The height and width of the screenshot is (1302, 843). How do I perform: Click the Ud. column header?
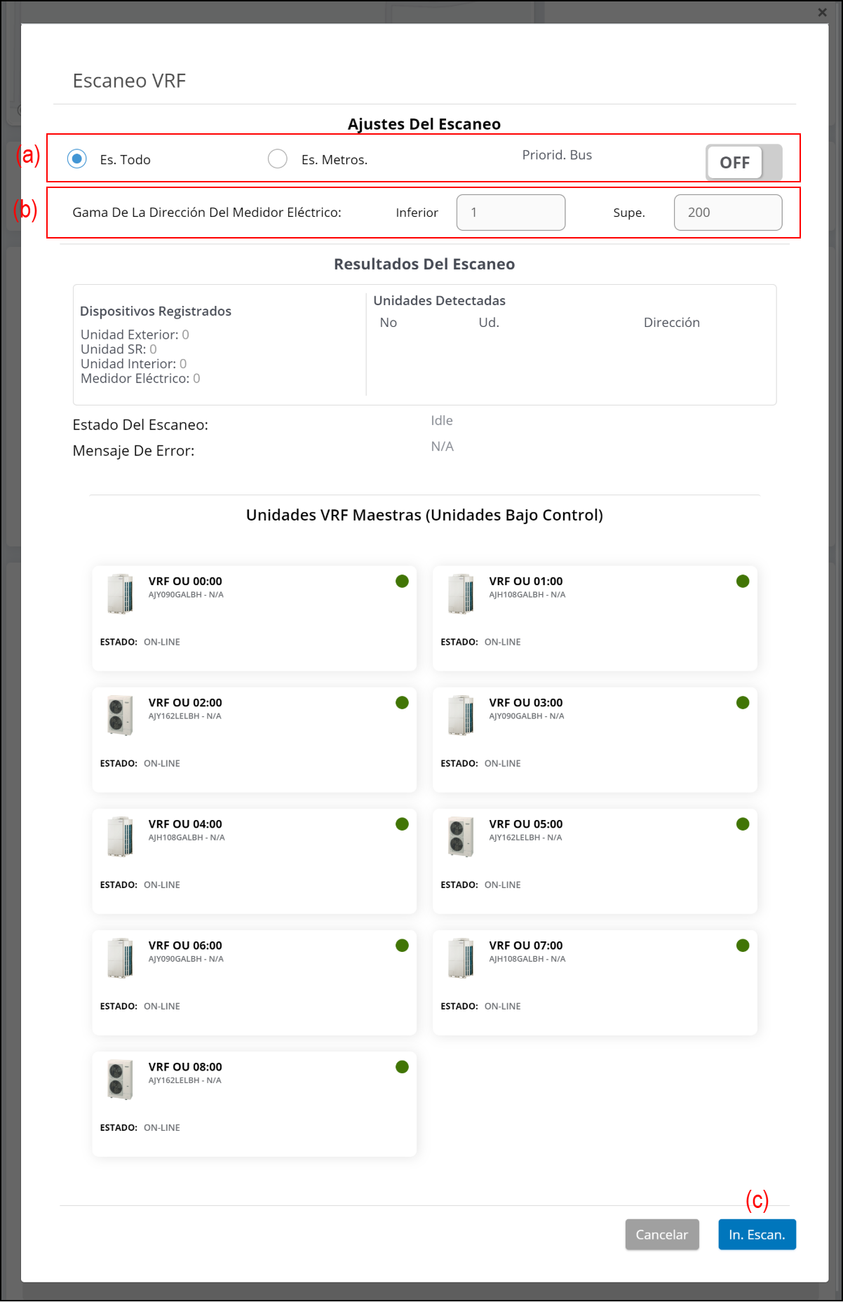click(489, 323)
